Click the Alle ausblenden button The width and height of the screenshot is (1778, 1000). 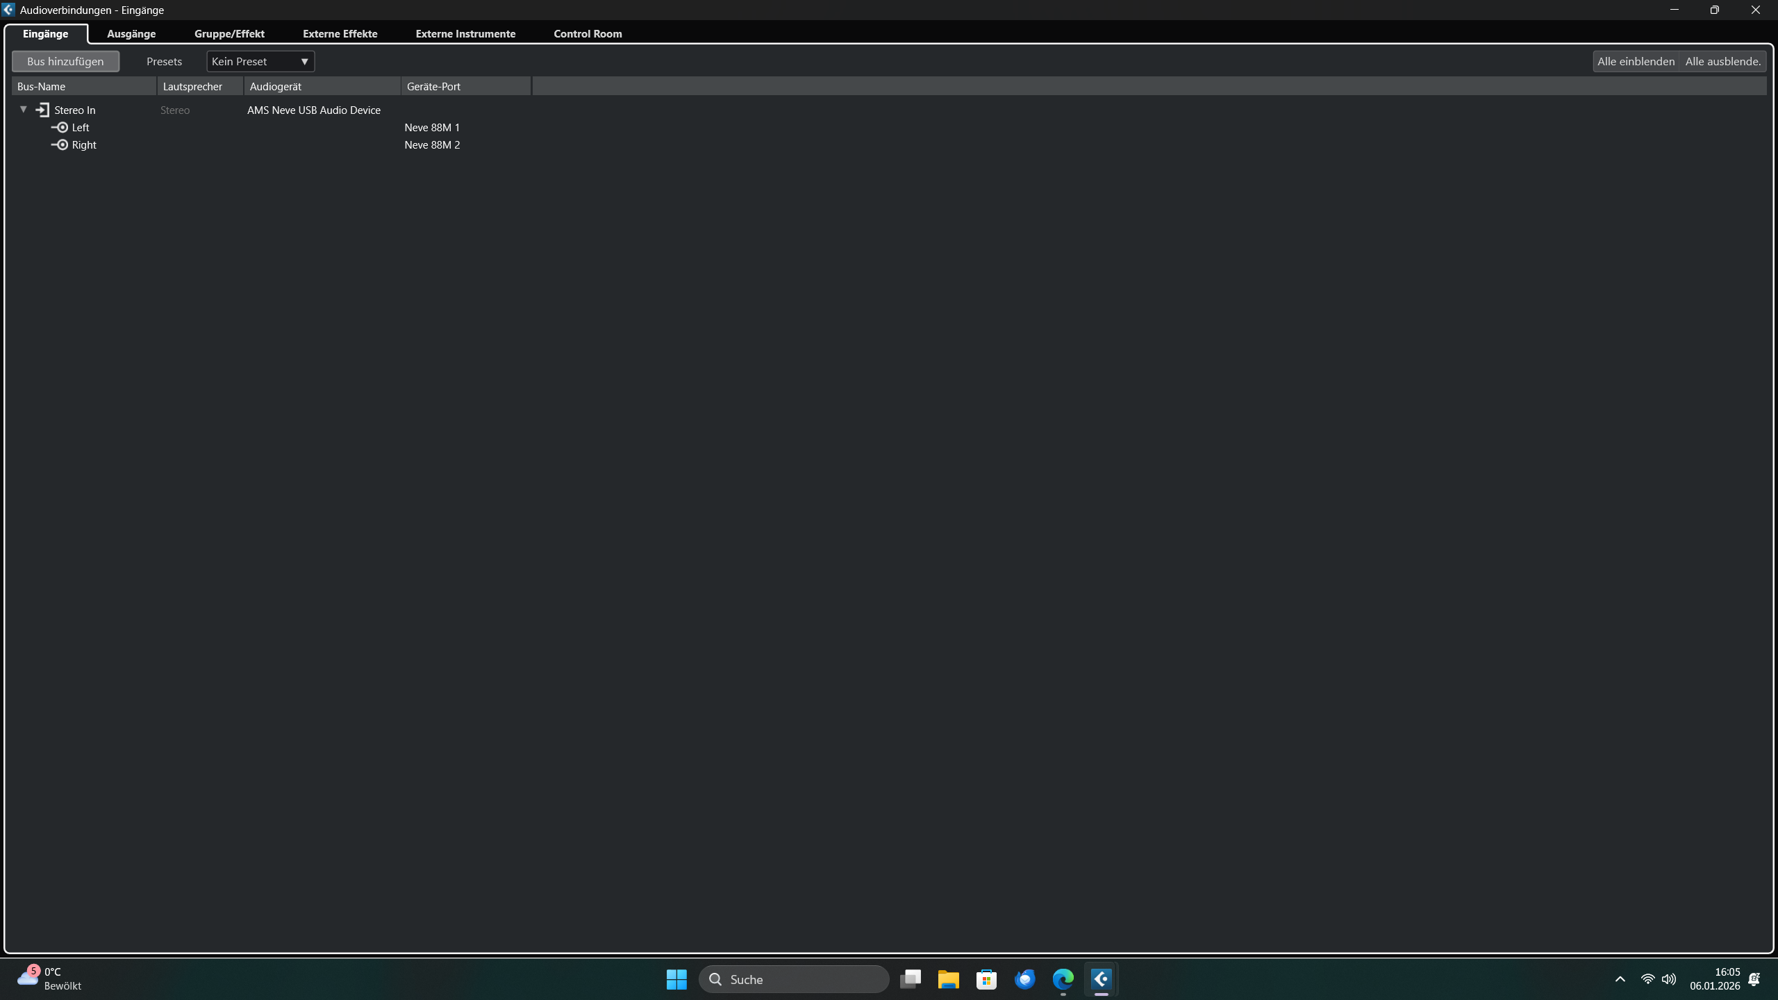[x=1722, y=61]
